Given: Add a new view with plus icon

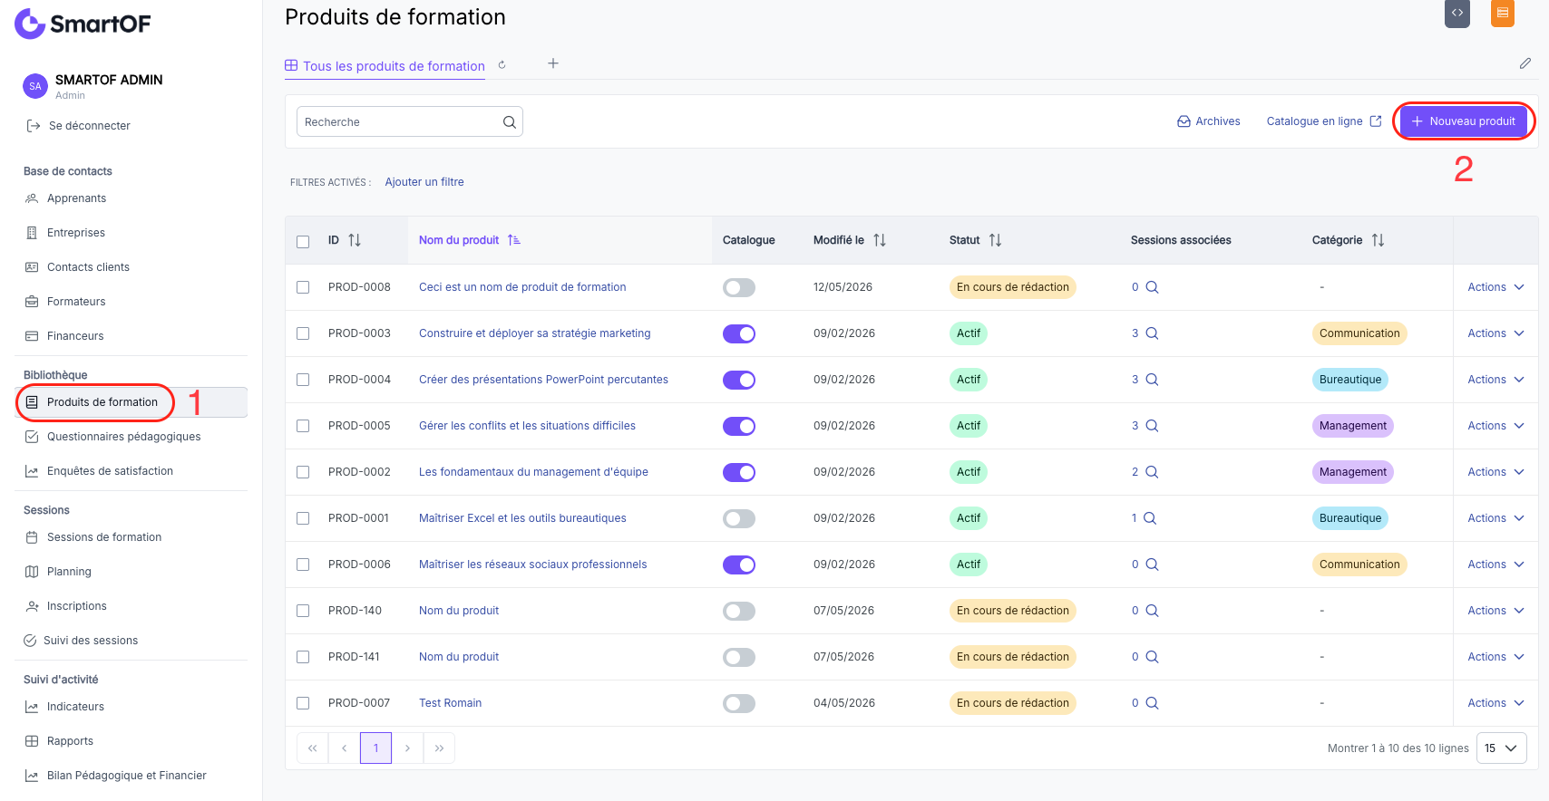Looking at the screenshot, I should (553, 63).
